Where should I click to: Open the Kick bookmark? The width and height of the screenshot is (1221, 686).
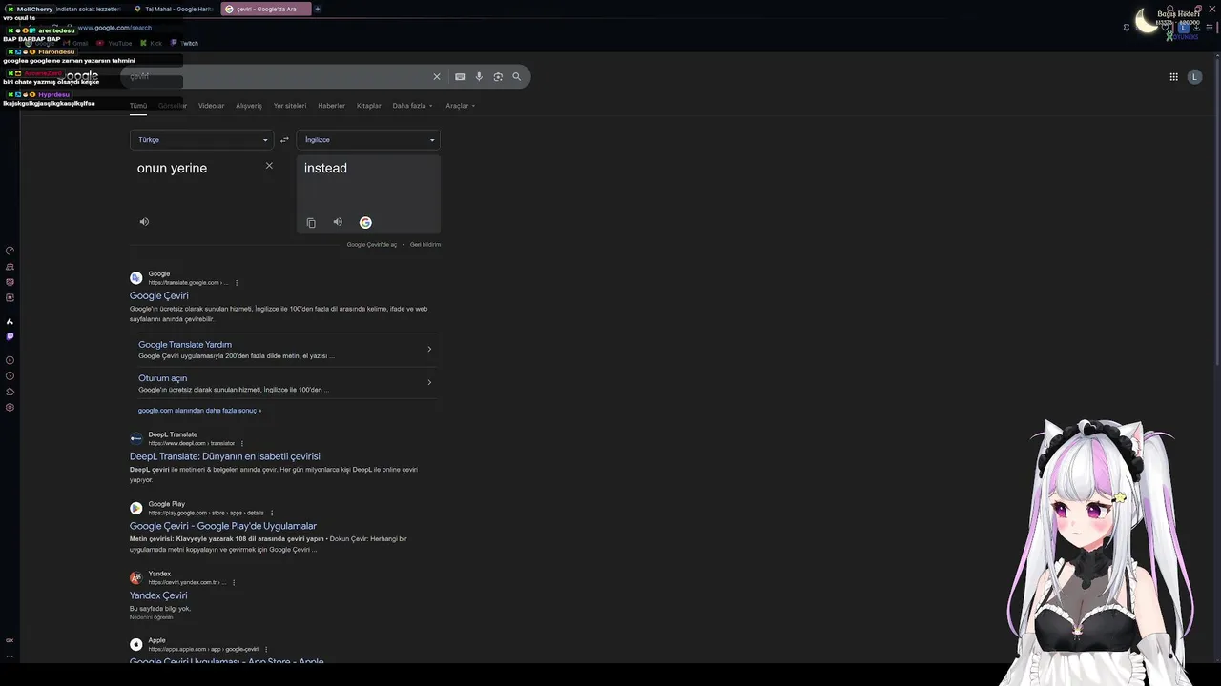[x=151, y=43]
